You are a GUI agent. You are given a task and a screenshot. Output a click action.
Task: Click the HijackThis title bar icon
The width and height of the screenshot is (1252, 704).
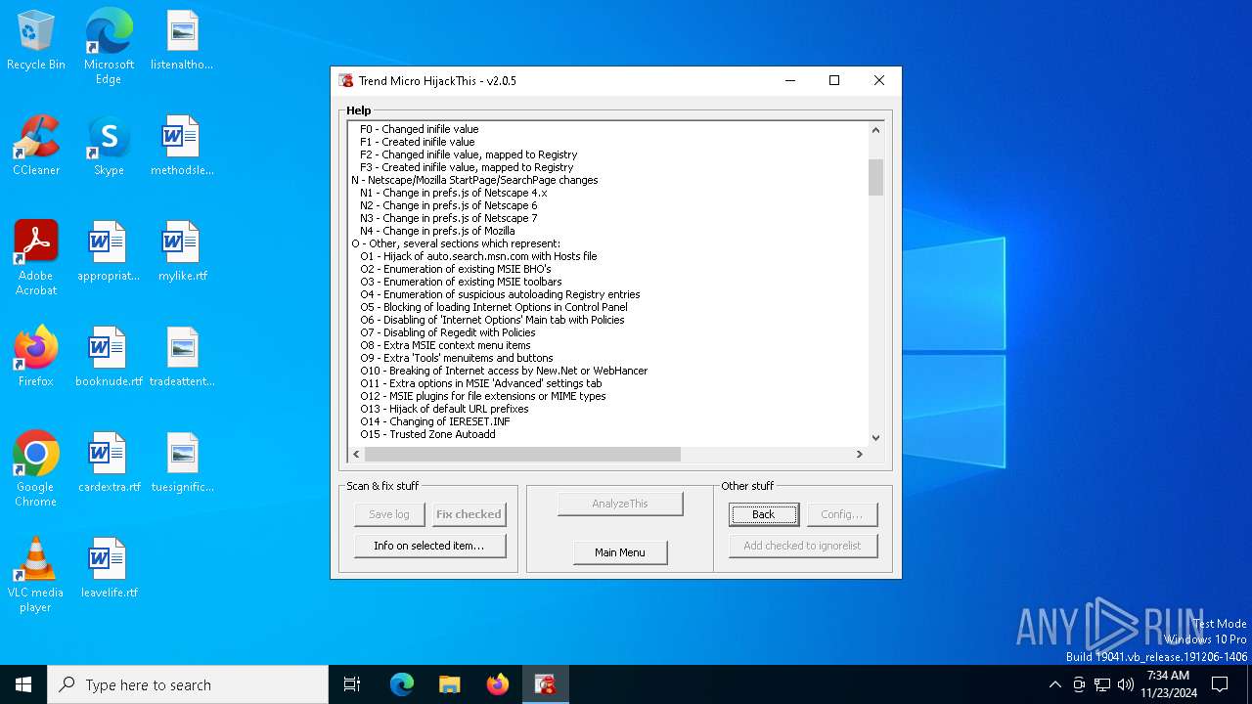(x=345, y=81)
